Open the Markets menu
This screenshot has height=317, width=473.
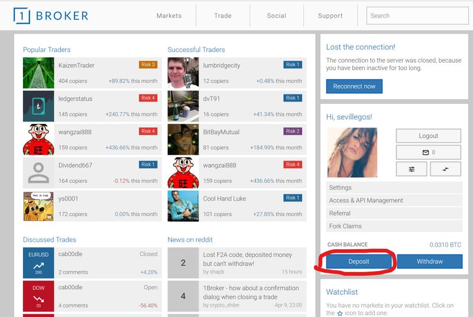(169, 16)
